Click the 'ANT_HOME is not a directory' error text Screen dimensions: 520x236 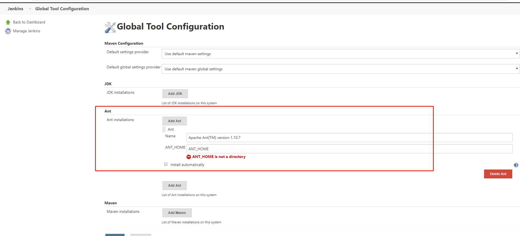pyautogui.click(x=219, y=157)
